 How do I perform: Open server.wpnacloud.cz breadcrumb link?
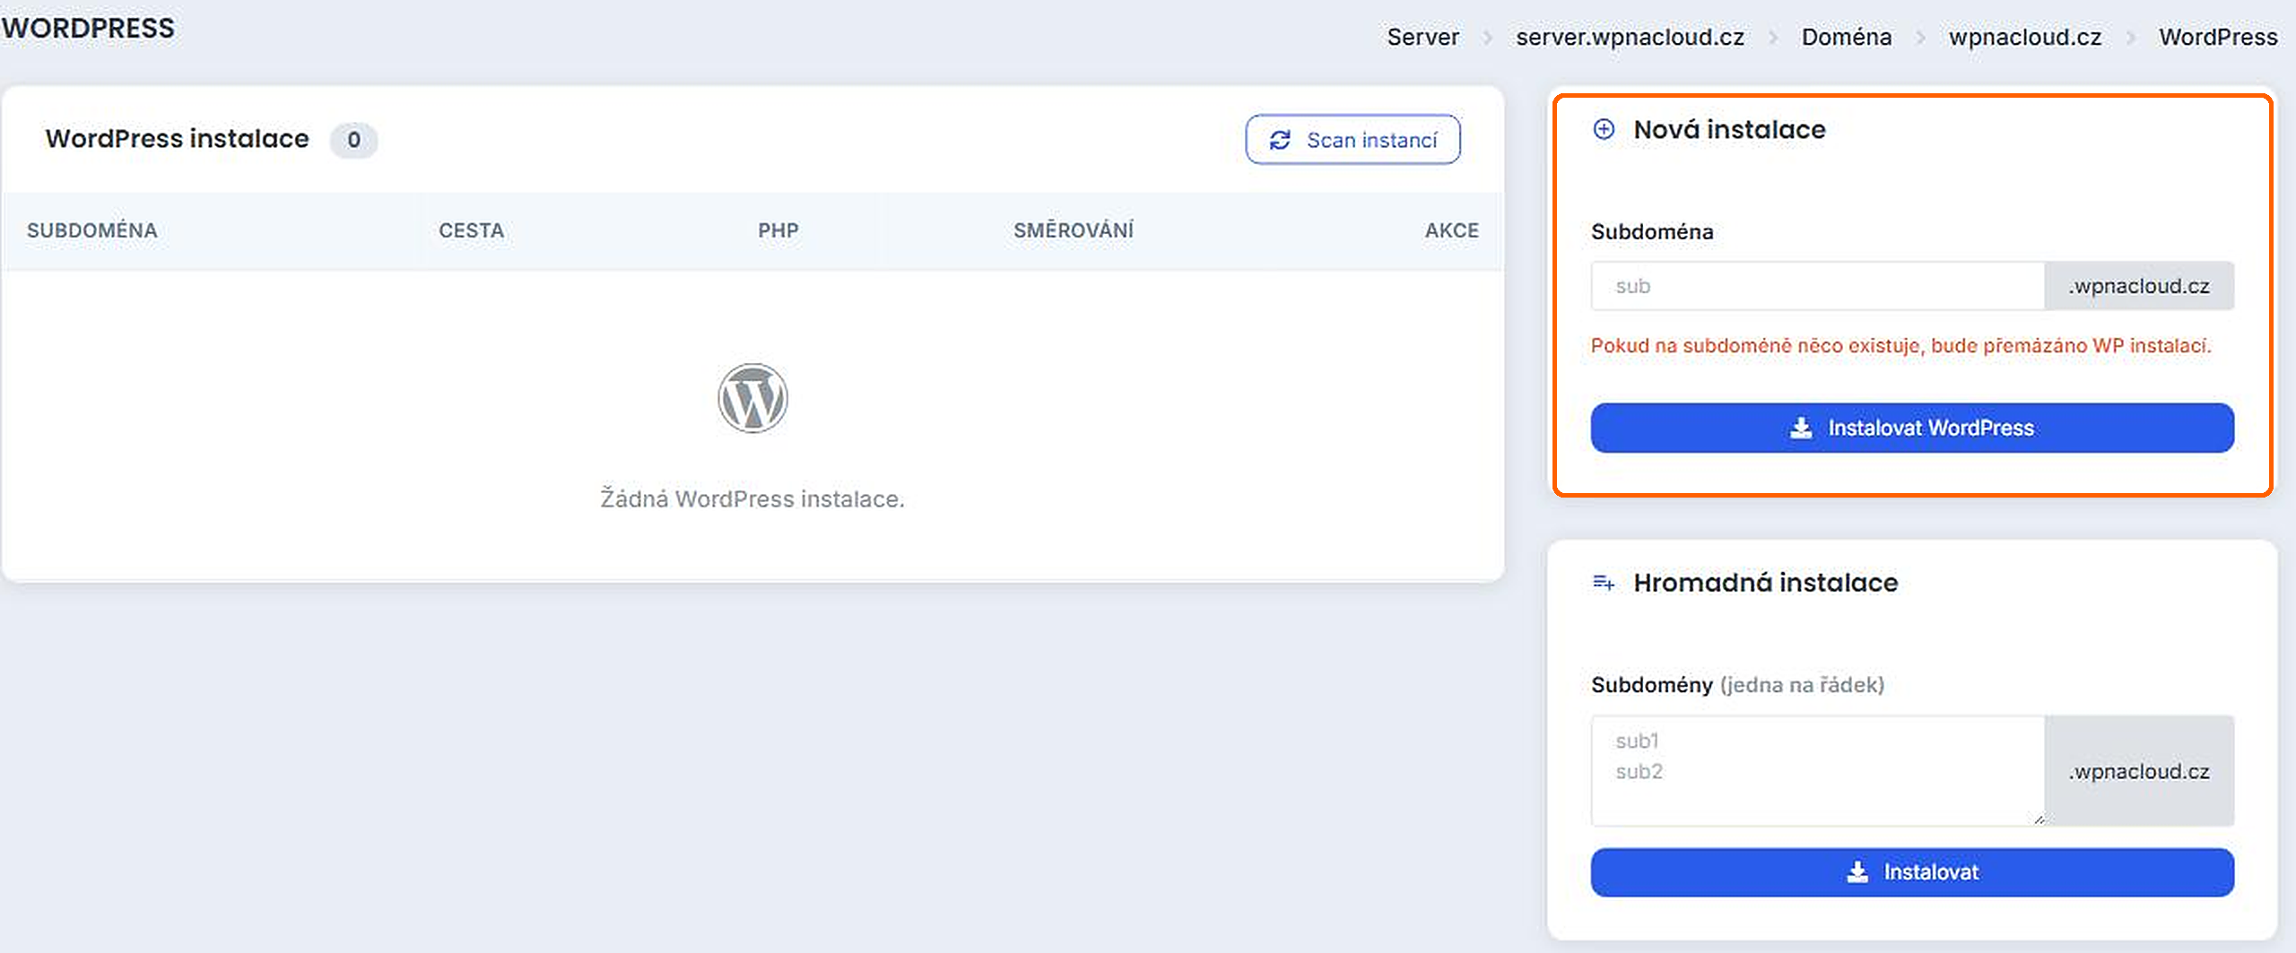point(1630,37)
